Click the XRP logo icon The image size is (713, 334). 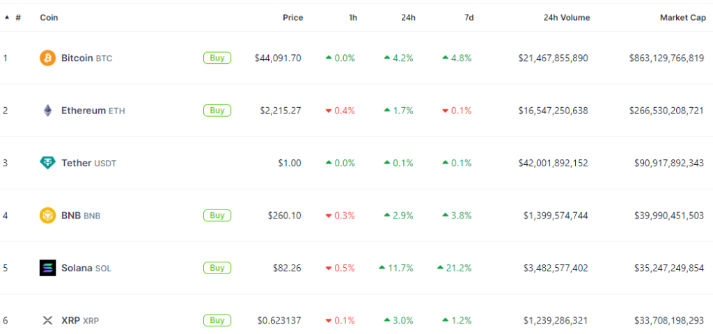pos(47,321)
